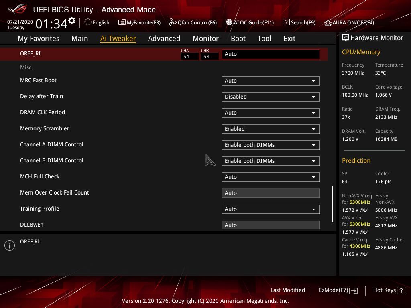Launch AI OC Guide(F11)

coord(250,22)
